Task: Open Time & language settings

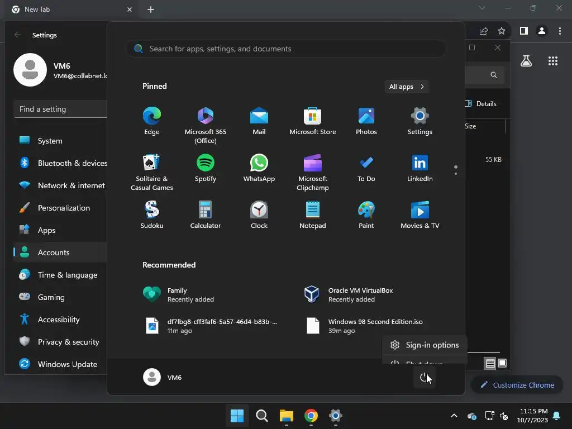Action: [60, 275]
